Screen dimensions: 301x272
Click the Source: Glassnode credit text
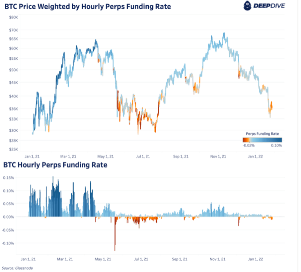15,268
